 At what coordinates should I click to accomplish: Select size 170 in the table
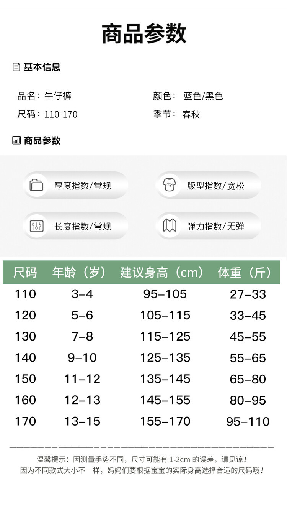tap(25, 421)
